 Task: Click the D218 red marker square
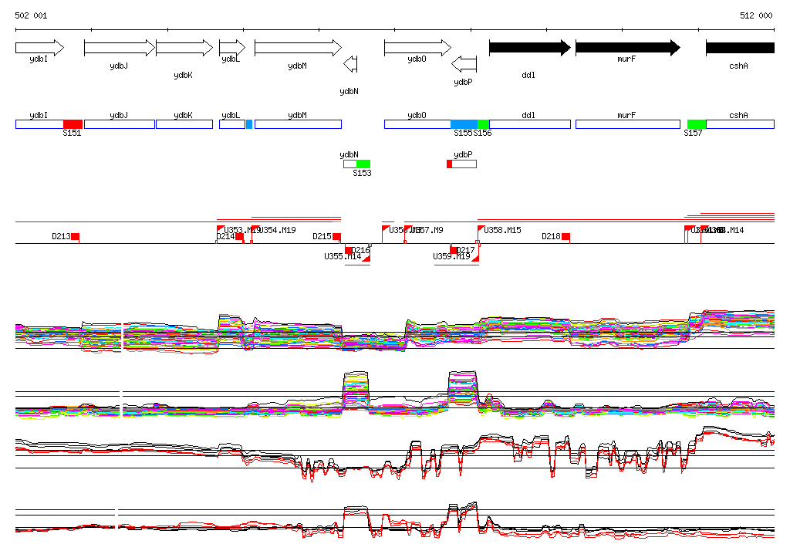click(x=565, y=237)
